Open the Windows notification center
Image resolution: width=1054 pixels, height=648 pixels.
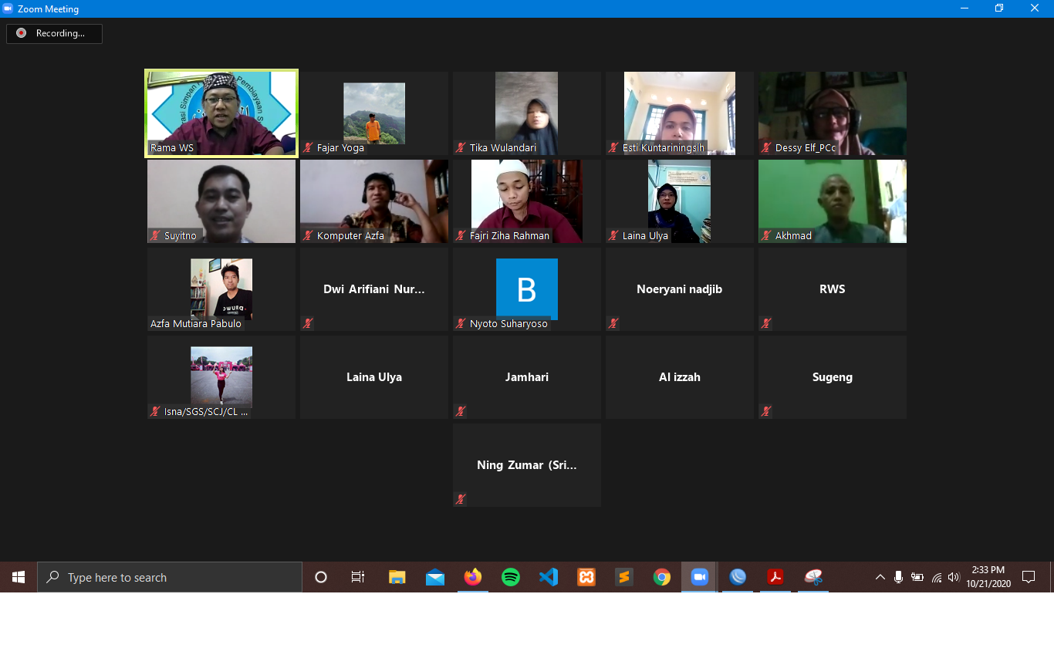click(x=1028, y=577)
